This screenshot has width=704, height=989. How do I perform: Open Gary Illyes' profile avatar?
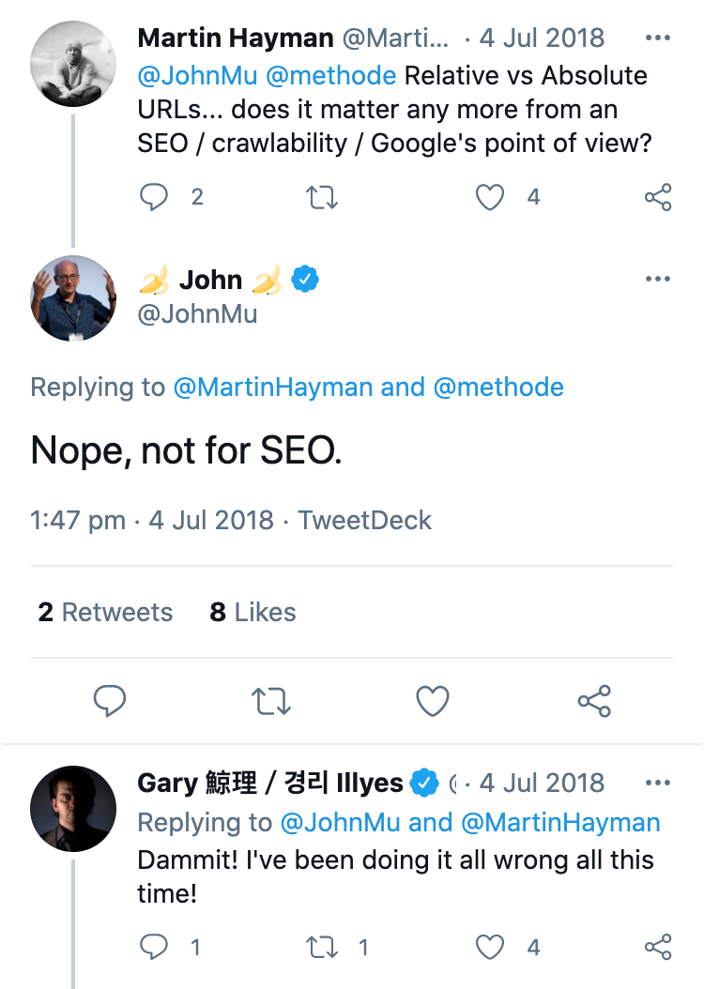click(x=73, y=809)
